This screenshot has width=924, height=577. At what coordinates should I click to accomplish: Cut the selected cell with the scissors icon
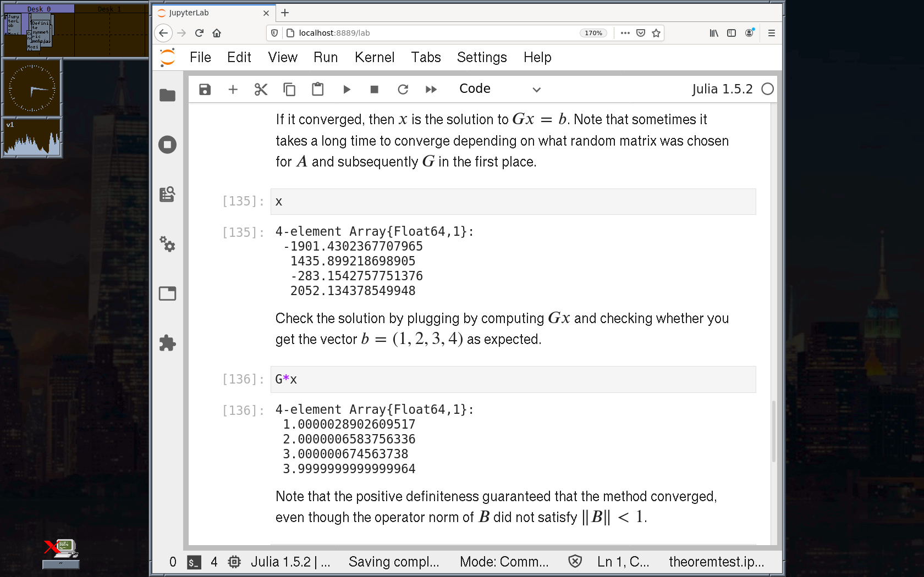click(261, 90)
